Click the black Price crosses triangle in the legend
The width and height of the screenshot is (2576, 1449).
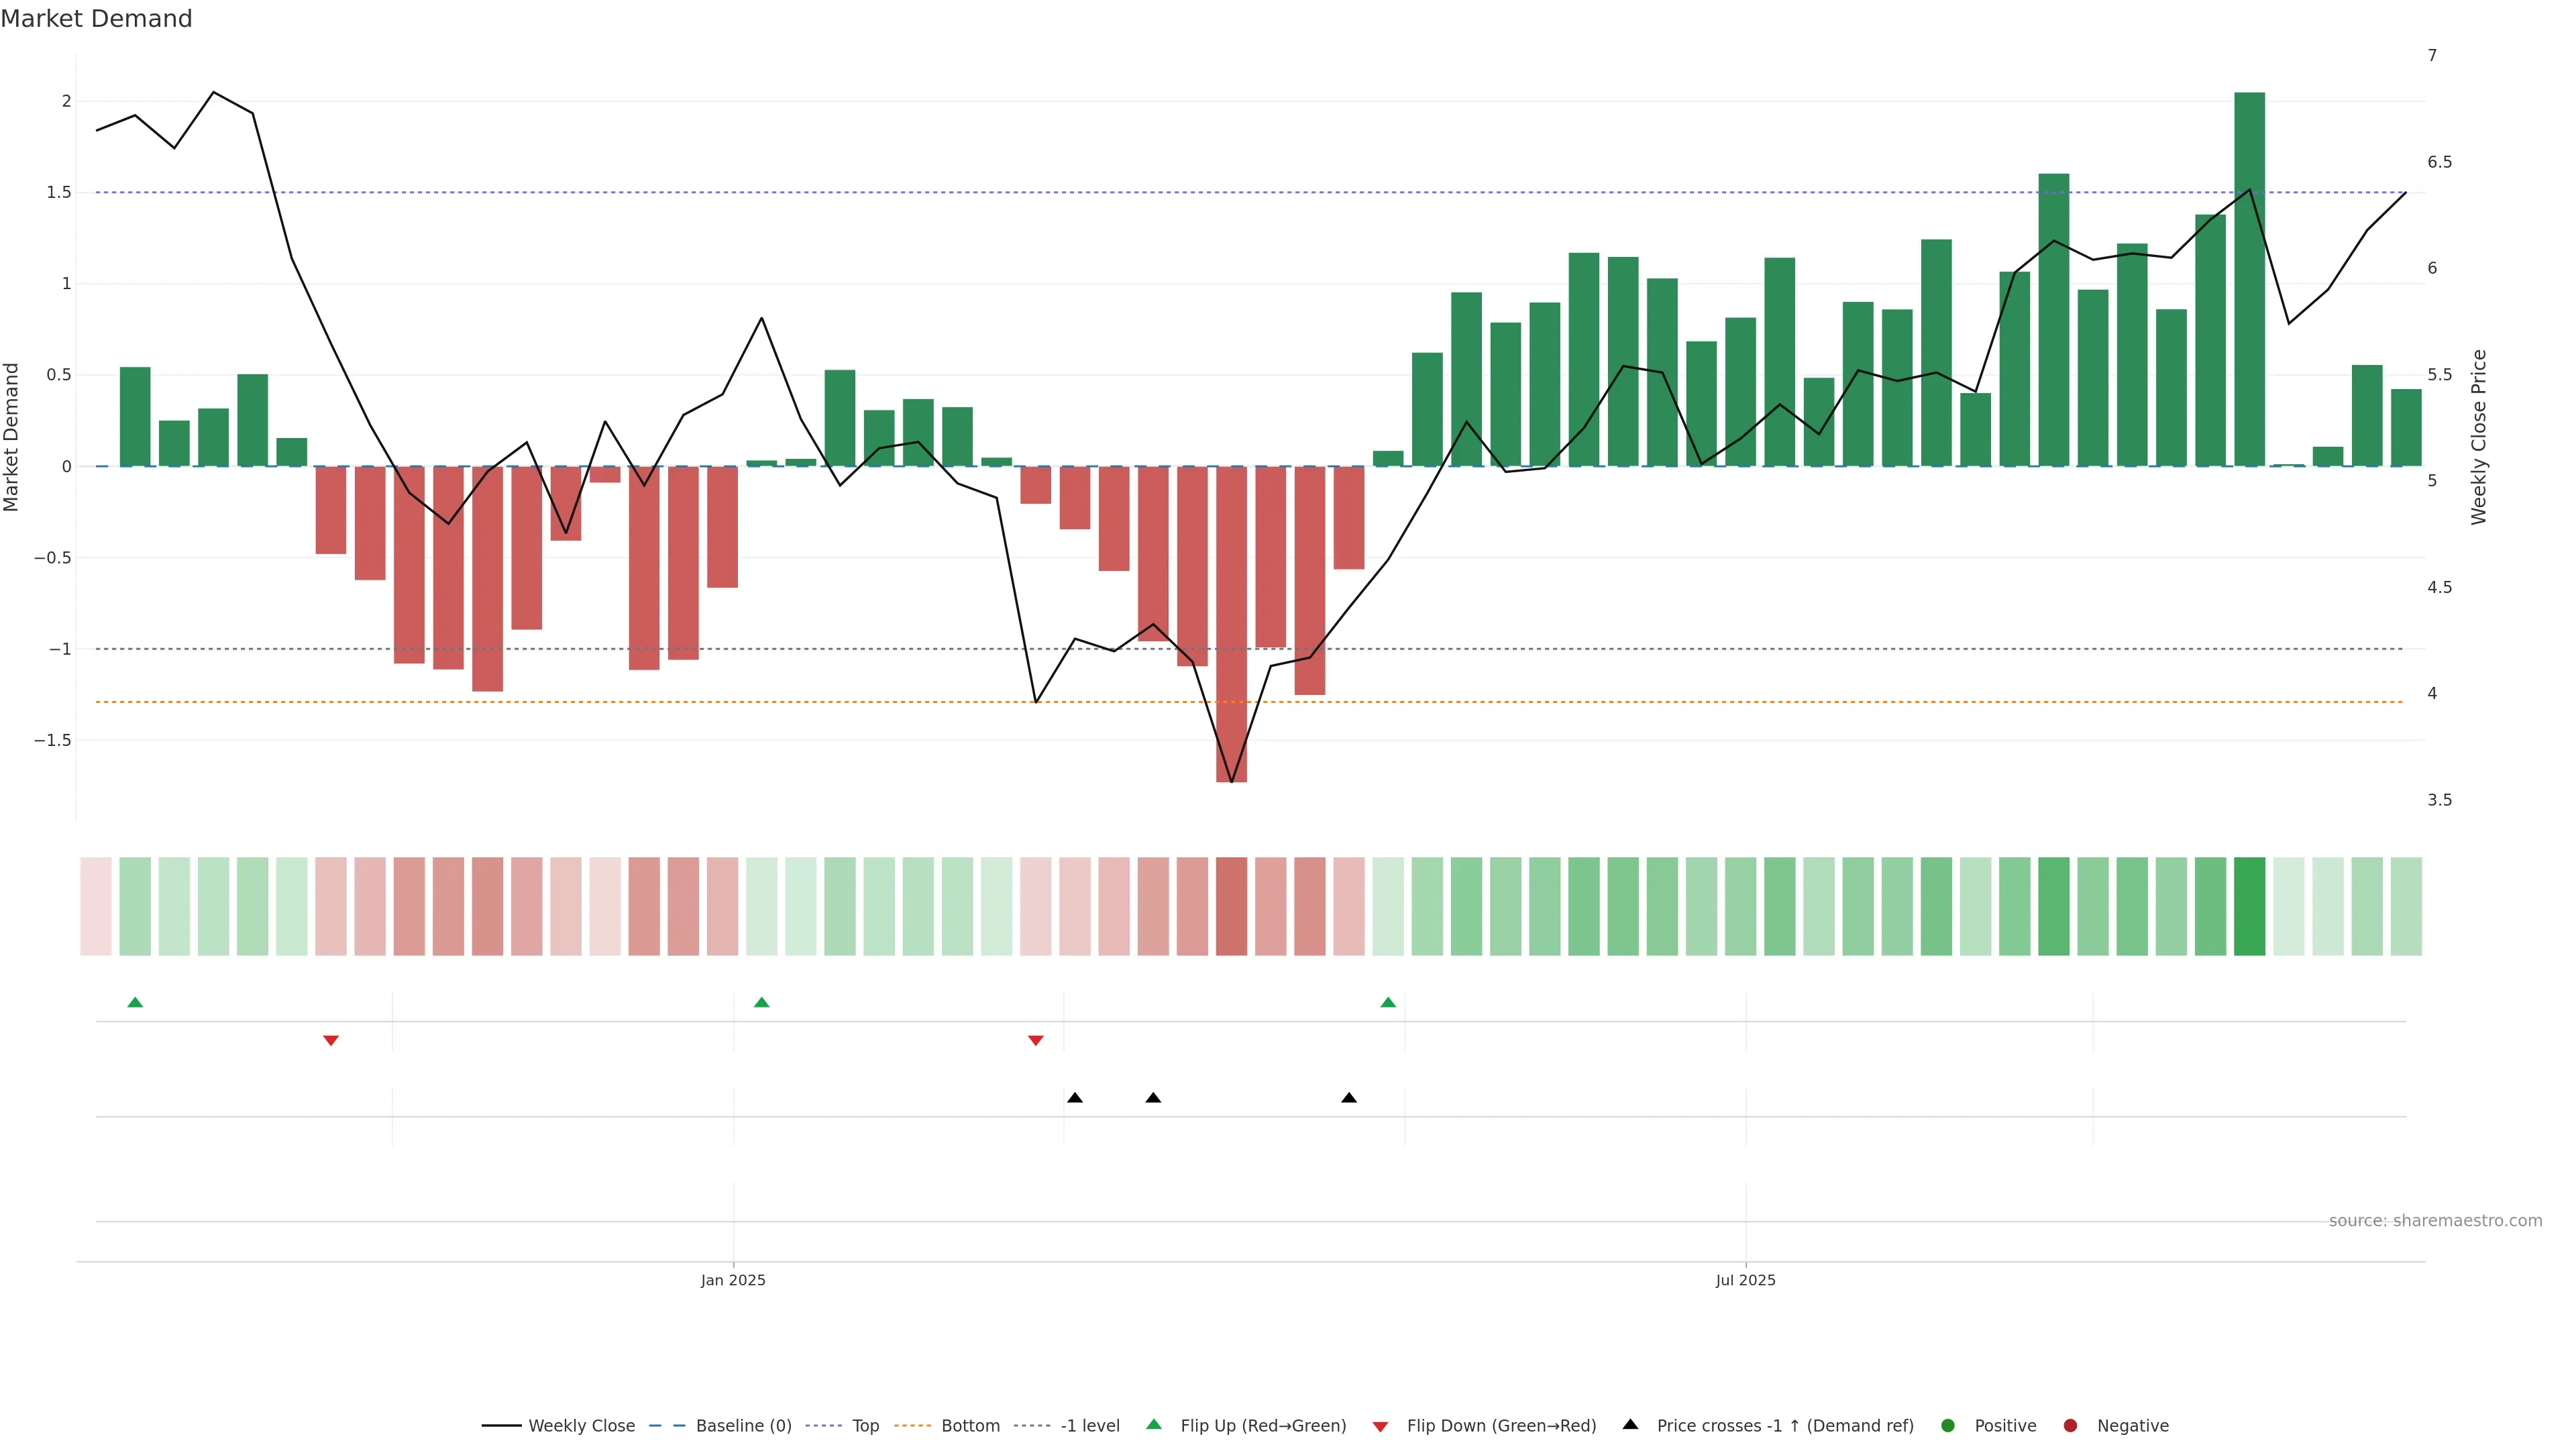[x=1630, y=1424]
